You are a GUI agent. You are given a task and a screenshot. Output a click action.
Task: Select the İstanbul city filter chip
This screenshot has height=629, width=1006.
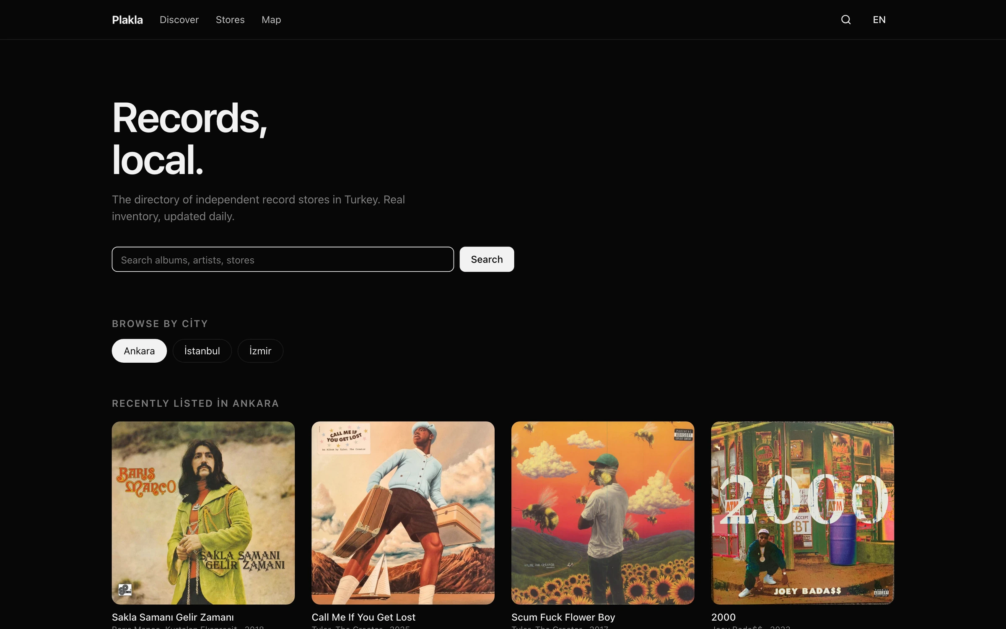pyautogui.click(x=202, y=351)
